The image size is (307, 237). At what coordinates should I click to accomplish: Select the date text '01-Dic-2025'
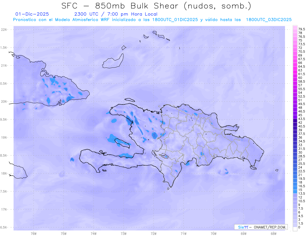[32, 14]
